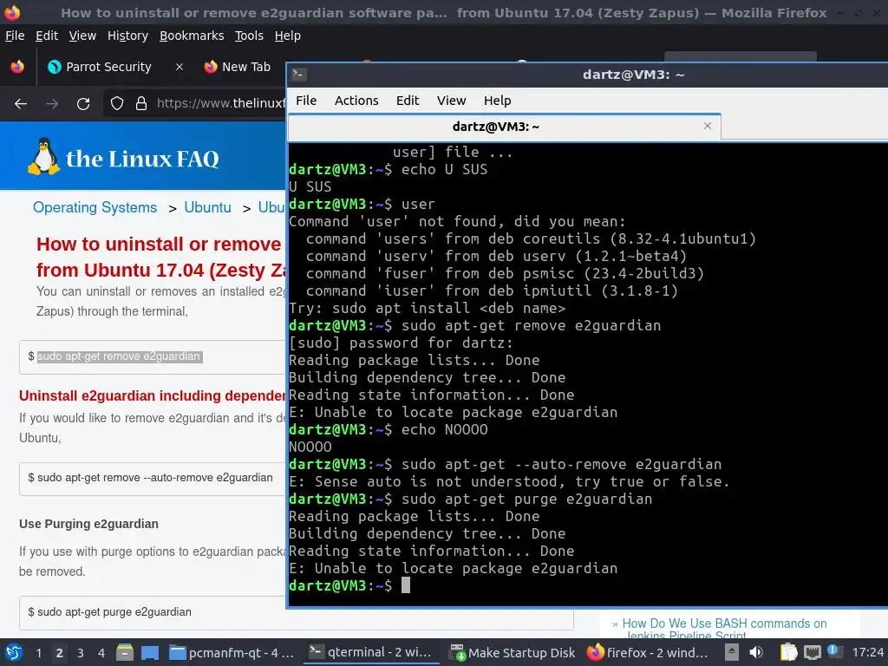This screenshot has width=888, height=666.
Task: Open the volume control tray icon
Action: pyautogui.click(x=756, y=652)
